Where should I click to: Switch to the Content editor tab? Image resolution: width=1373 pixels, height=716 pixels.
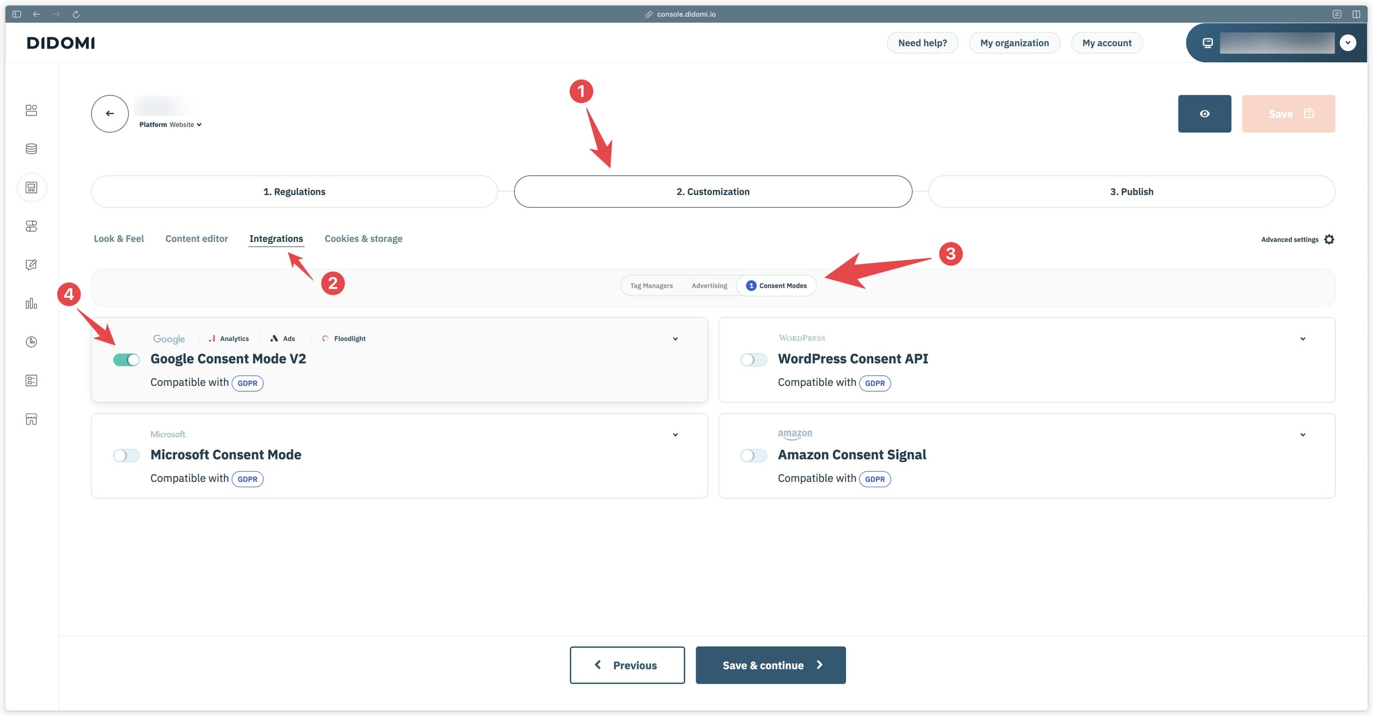[x=196, y=238]
